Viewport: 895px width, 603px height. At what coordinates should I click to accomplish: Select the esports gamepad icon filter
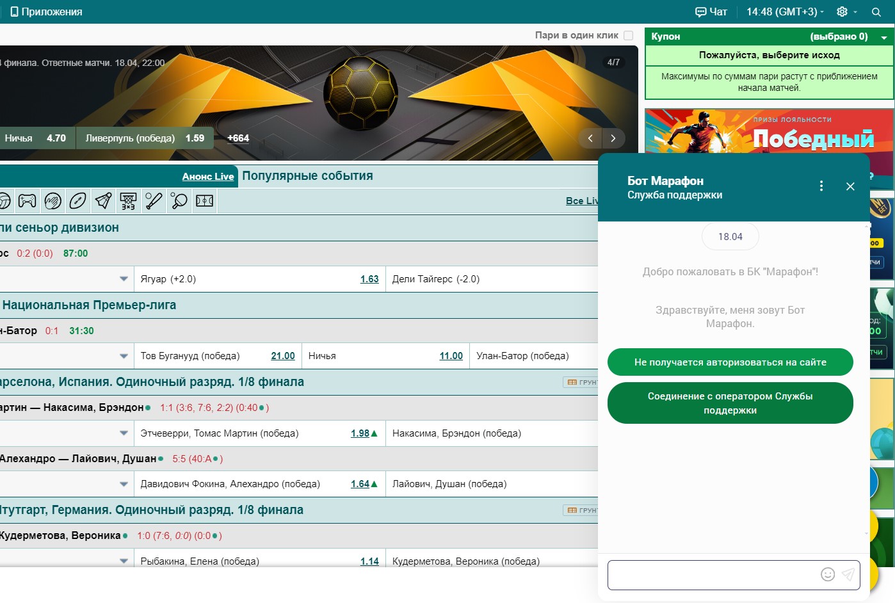click(27, 201)
